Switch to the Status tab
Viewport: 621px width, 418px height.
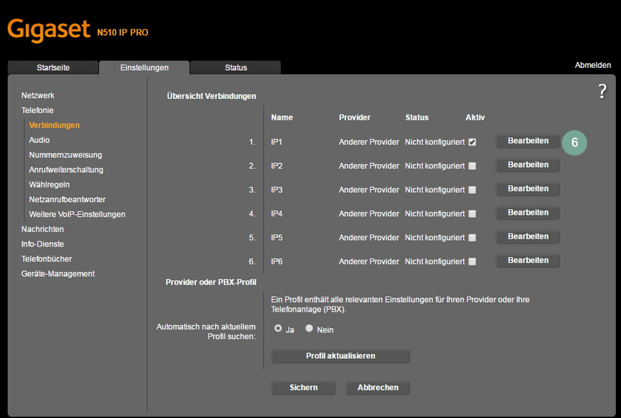click(x=236, y=68)
